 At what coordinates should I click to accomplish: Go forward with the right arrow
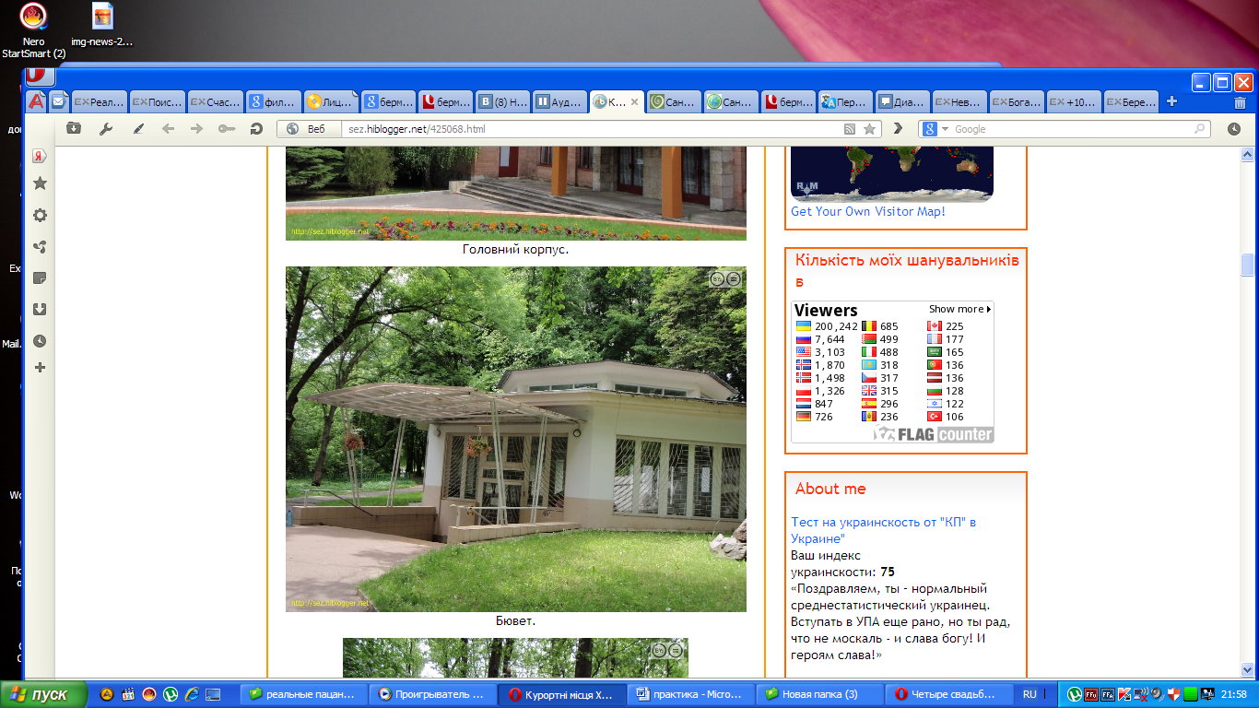196,129
